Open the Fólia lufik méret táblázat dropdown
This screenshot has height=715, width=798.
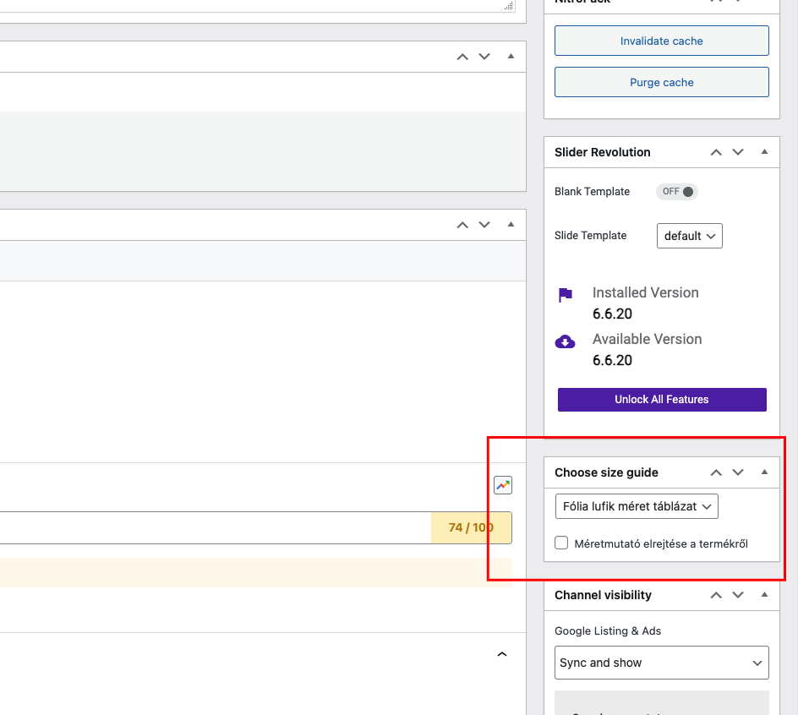pyautogui.click(x=637, y=506)
